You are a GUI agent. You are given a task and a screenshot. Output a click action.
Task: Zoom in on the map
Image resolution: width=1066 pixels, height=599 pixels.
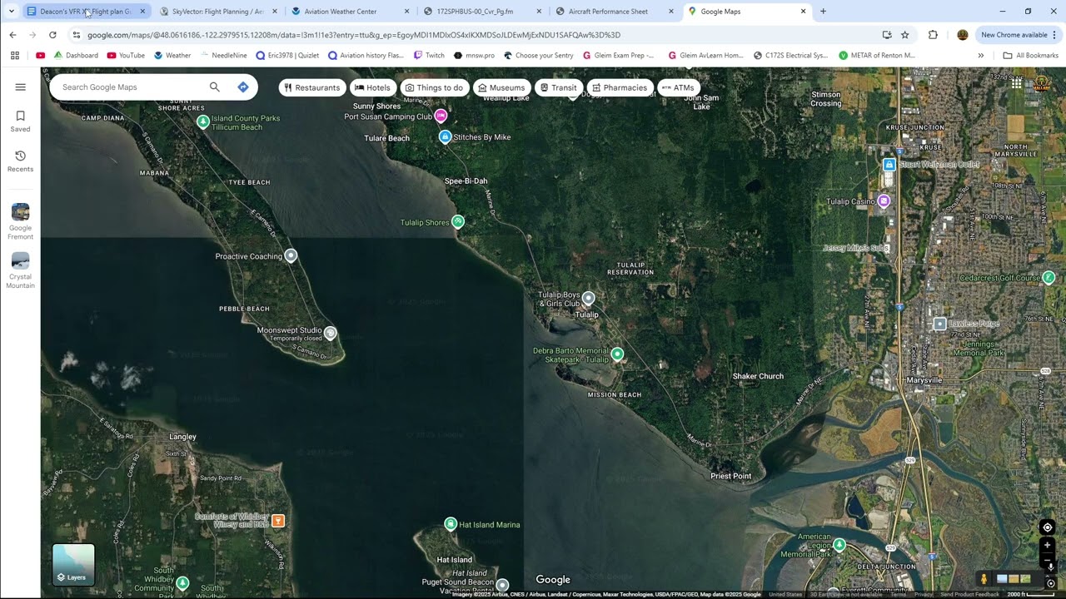pyautogui.click(x=1047, y=545)
